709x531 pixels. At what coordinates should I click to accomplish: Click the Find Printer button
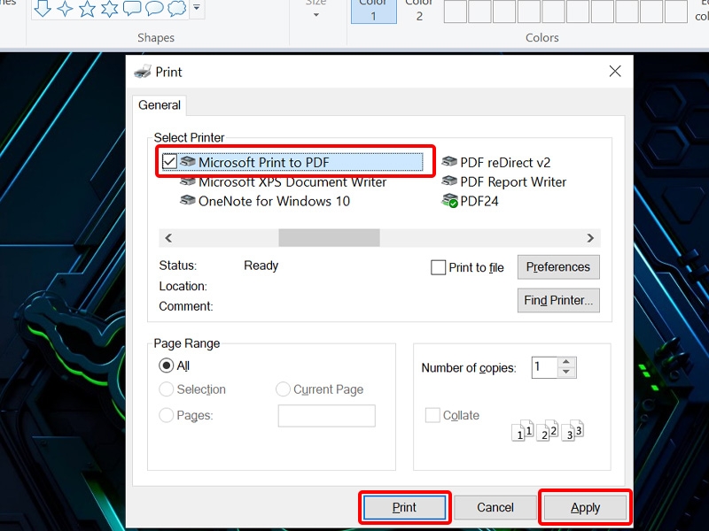(x=558, y=301)
